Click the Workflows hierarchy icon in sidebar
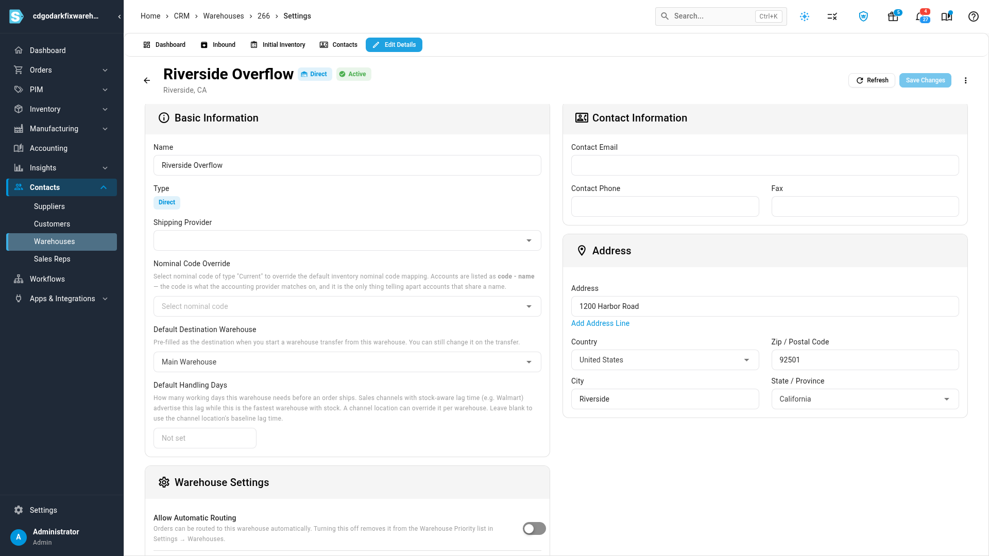Image resolution: width=989 pixels, height=556 pixels. click(x=19, y=279)
